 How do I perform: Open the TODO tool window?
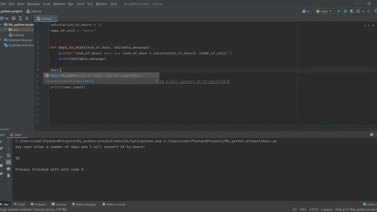[19, 204]
